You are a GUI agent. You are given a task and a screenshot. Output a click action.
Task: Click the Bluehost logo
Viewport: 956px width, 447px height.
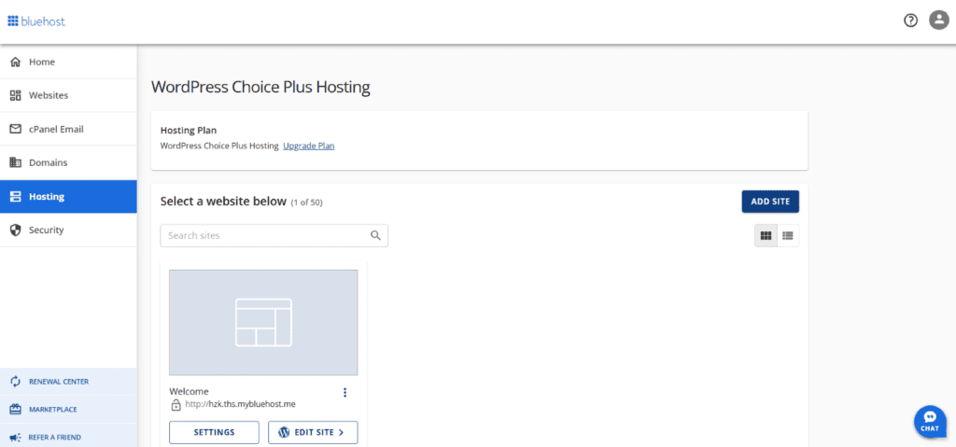tap(36, 21)
